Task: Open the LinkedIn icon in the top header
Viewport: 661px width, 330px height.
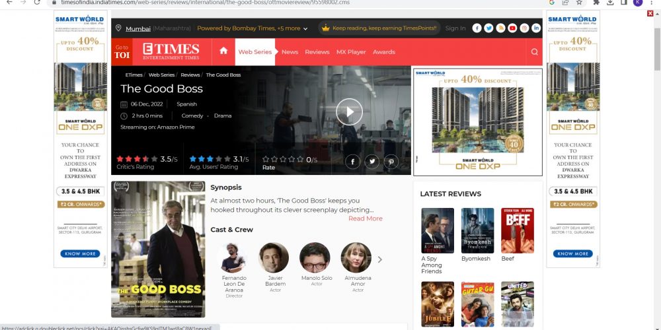Action: click(x=536, y=28)
